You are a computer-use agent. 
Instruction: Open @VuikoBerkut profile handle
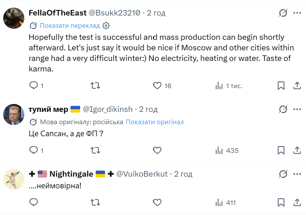[142, 174]
